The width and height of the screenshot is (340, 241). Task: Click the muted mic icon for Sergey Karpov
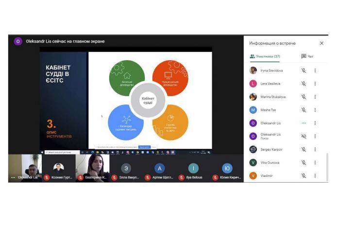tap(304, 149)
